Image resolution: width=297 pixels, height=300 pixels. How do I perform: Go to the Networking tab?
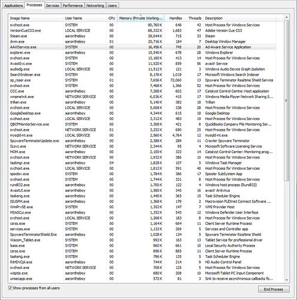[x=95, y=5]
